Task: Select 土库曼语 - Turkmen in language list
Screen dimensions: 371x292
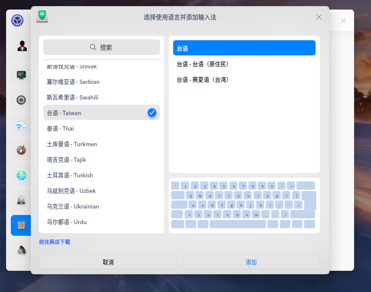Action: [x=101, y=144]
